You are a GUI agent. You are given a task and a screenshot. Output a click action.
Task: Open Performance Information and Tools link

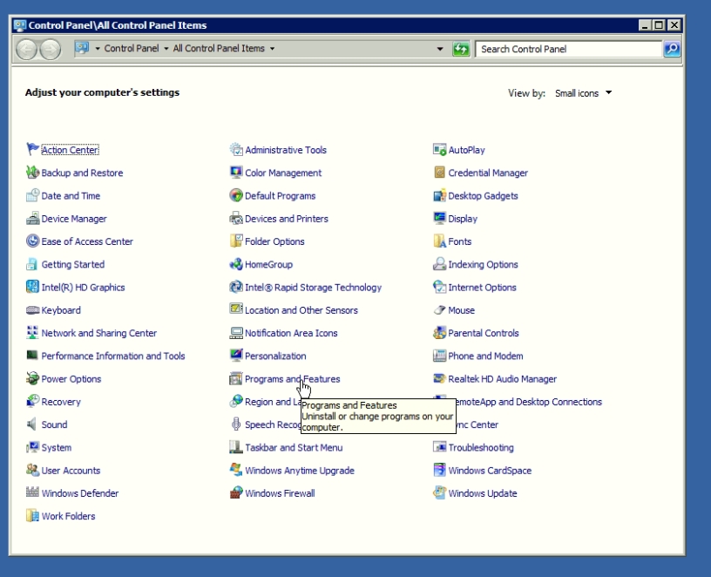click(x=113, y=356)
